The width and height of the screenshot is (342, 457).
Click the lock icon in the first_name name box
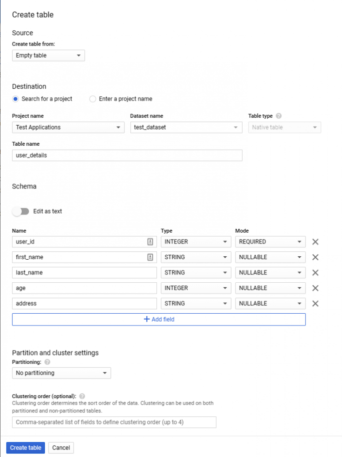coord(150,257)
